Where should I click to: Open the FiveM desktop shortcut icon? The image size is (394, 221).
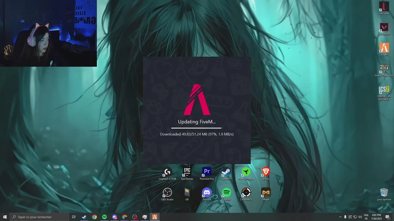click(384, 49)
